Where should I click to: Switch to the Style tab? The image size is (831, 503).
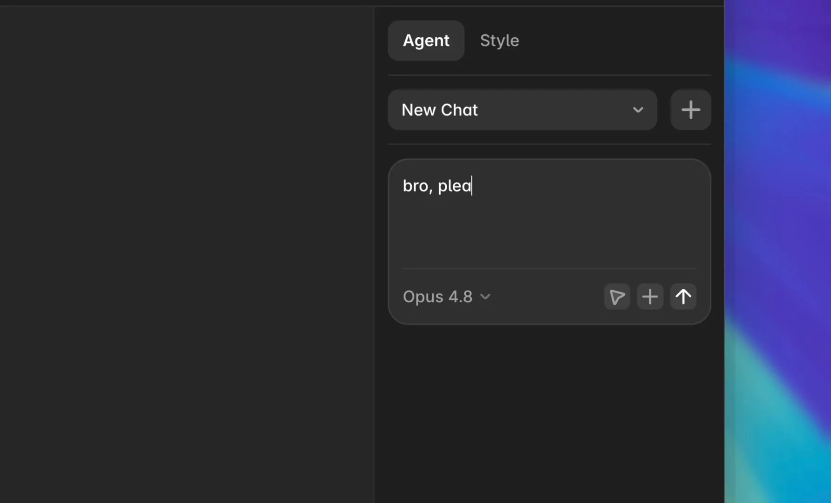pos(499,41)
